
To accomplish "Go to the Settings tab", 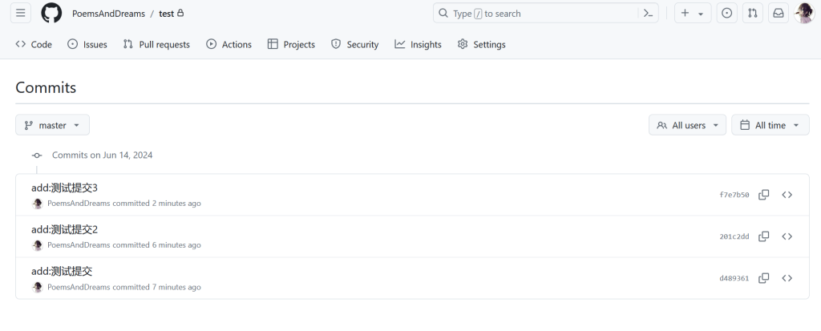I will (481, 45).
